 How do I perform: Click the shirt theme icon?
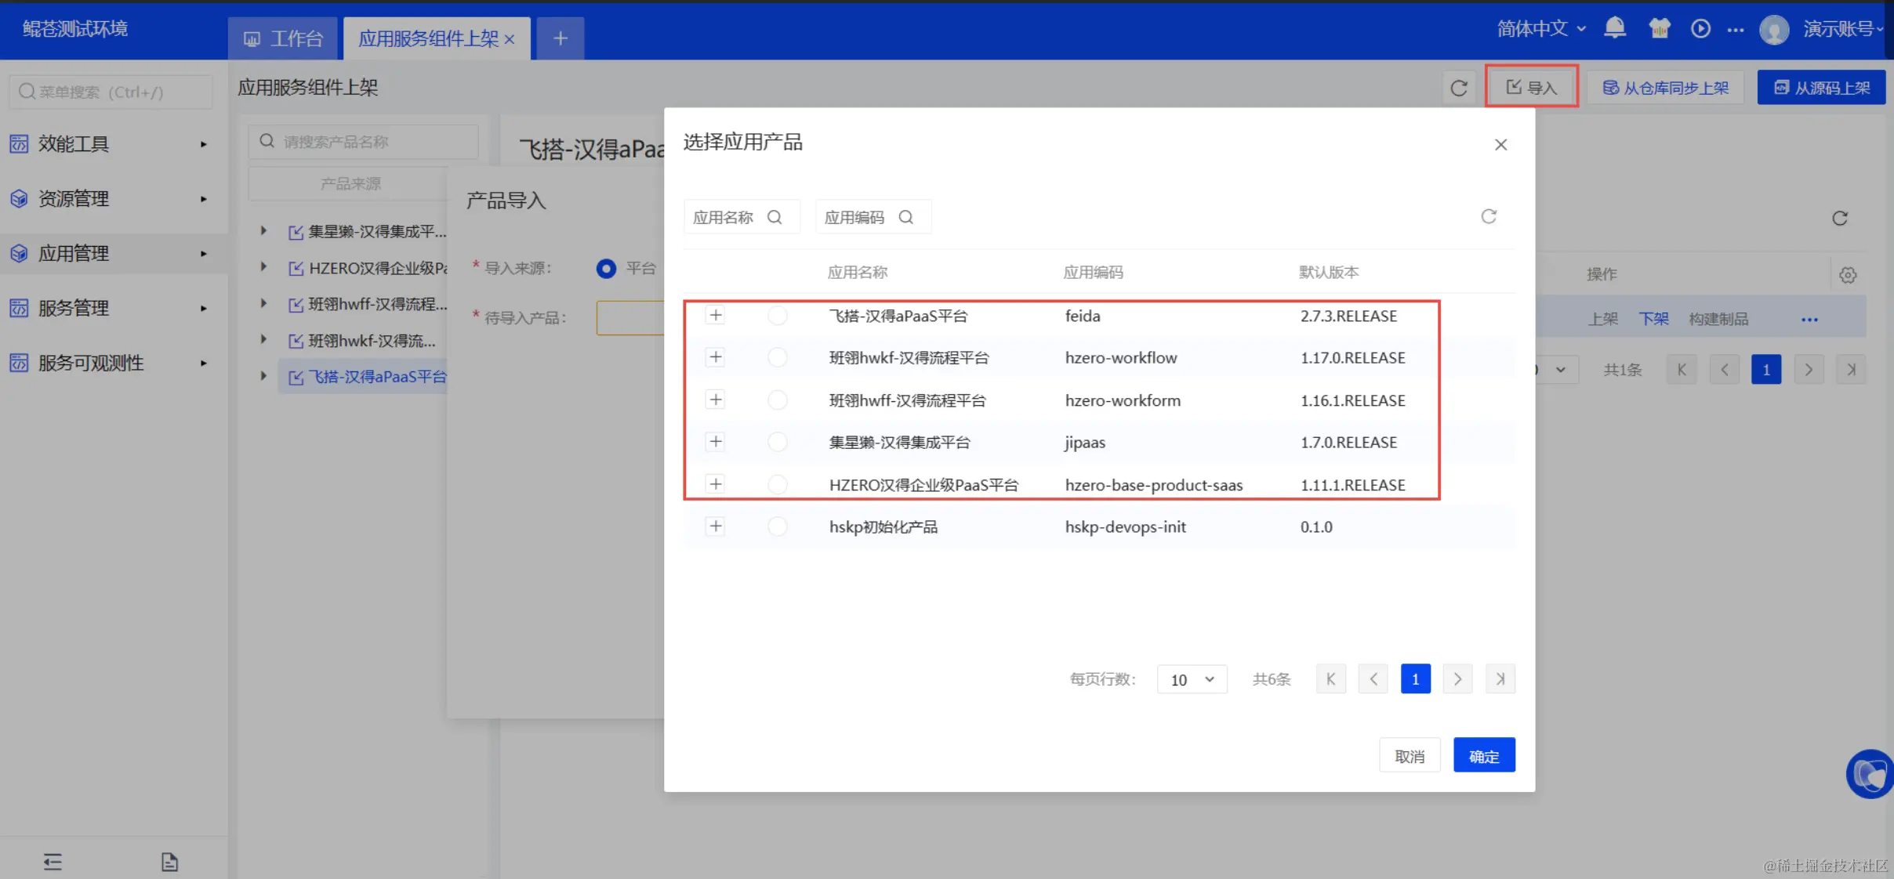[x=1658, y=29]
